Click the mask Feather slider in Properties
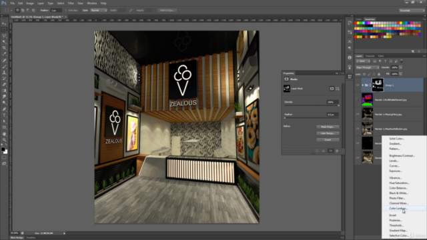427x240 pixels. pyautogui.click(x=312, y=118)
